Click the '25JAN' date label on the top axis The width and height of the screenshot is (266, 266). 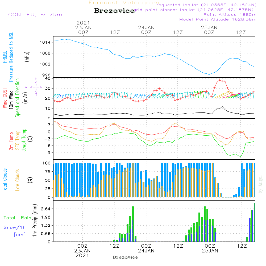tap(209, 28)
